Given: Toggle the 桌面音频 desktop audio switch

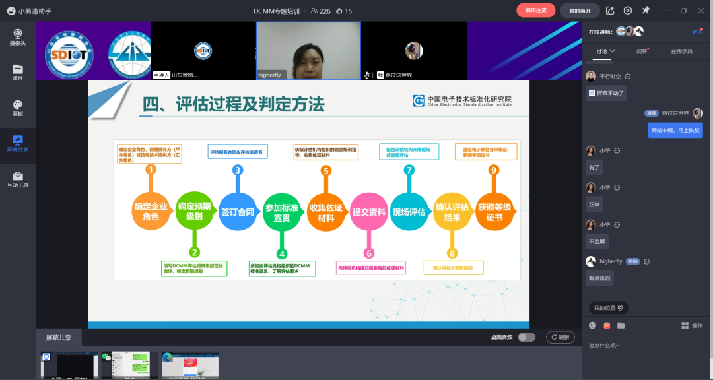Looking at the screenshot, I should point(526,337).
